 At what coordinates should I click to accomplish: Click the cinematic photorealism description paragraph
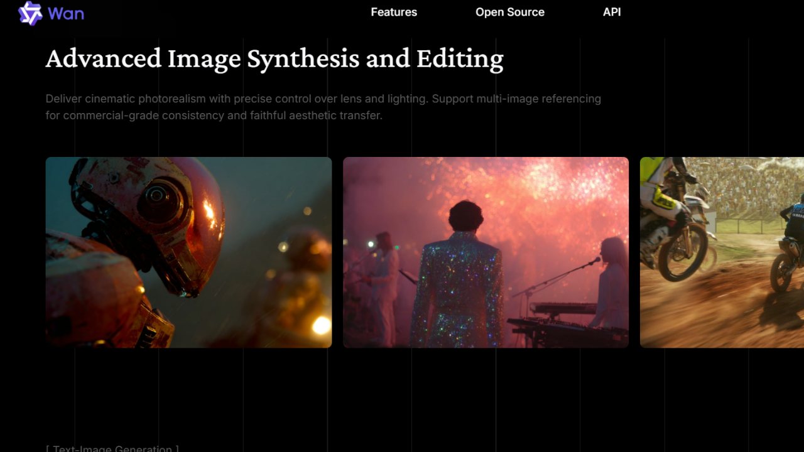(x=323, y=107)
